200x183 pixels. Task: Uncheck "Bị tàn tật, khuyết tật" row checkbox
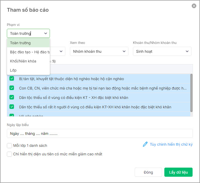(x=12, y=79)
